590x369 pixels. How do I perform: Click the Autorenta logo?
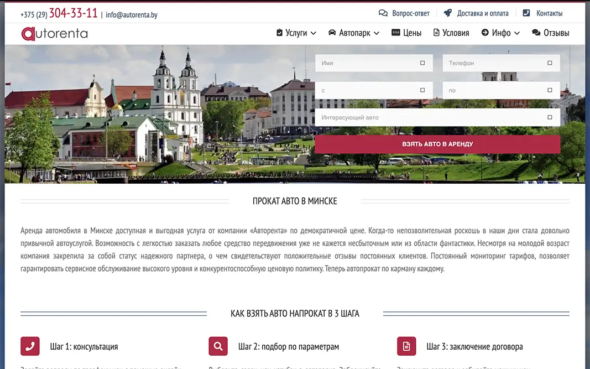click(55, 34)
